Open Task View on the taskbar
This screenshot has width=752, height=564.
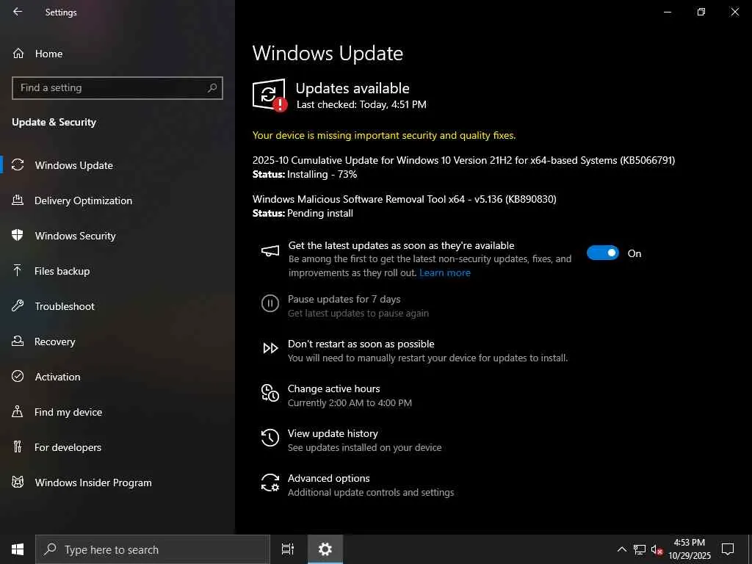(288, 549)
